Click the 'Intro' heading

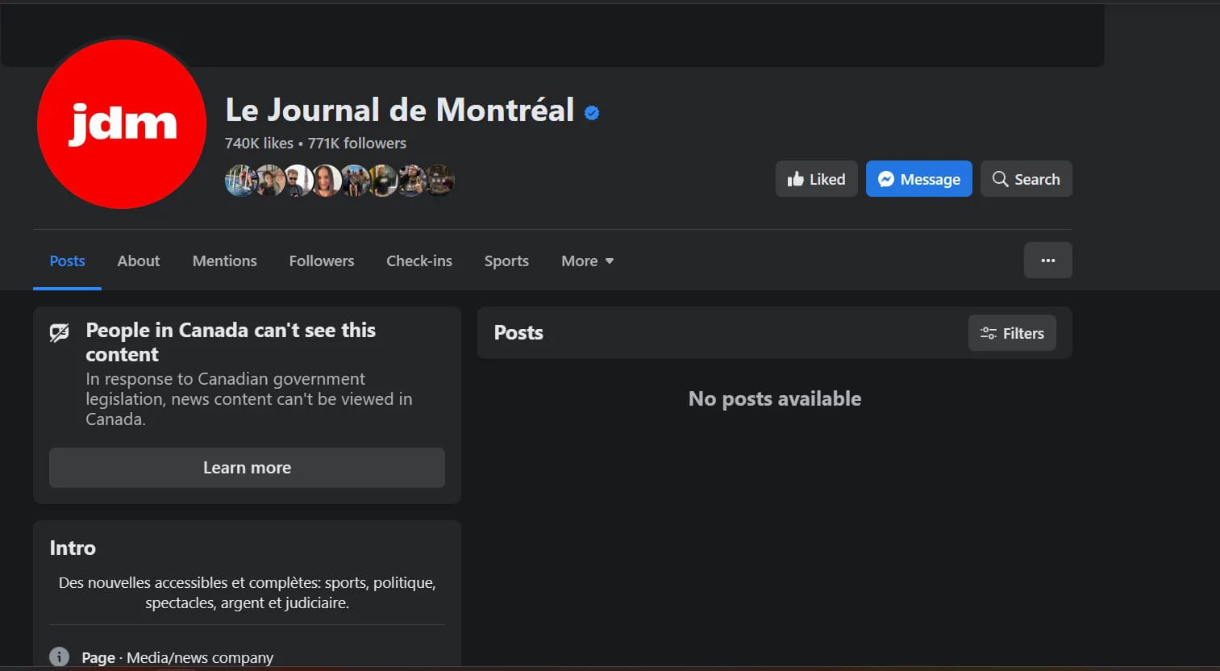coord(73,548)
